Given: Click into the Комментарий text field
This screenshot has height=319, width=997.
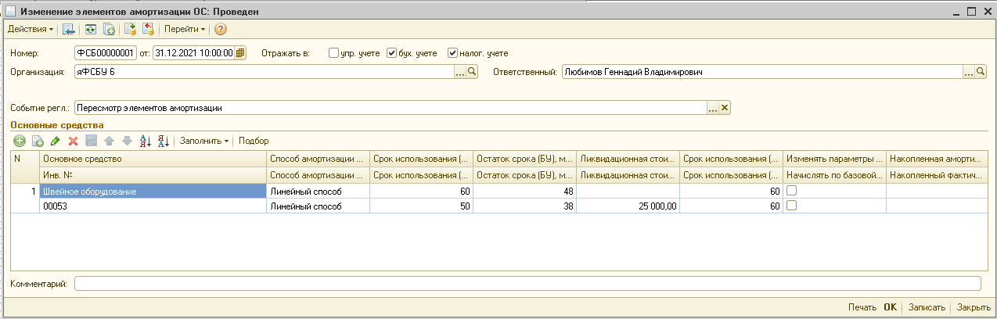Looking at the screenshot, I should click(x=527, y=283).
